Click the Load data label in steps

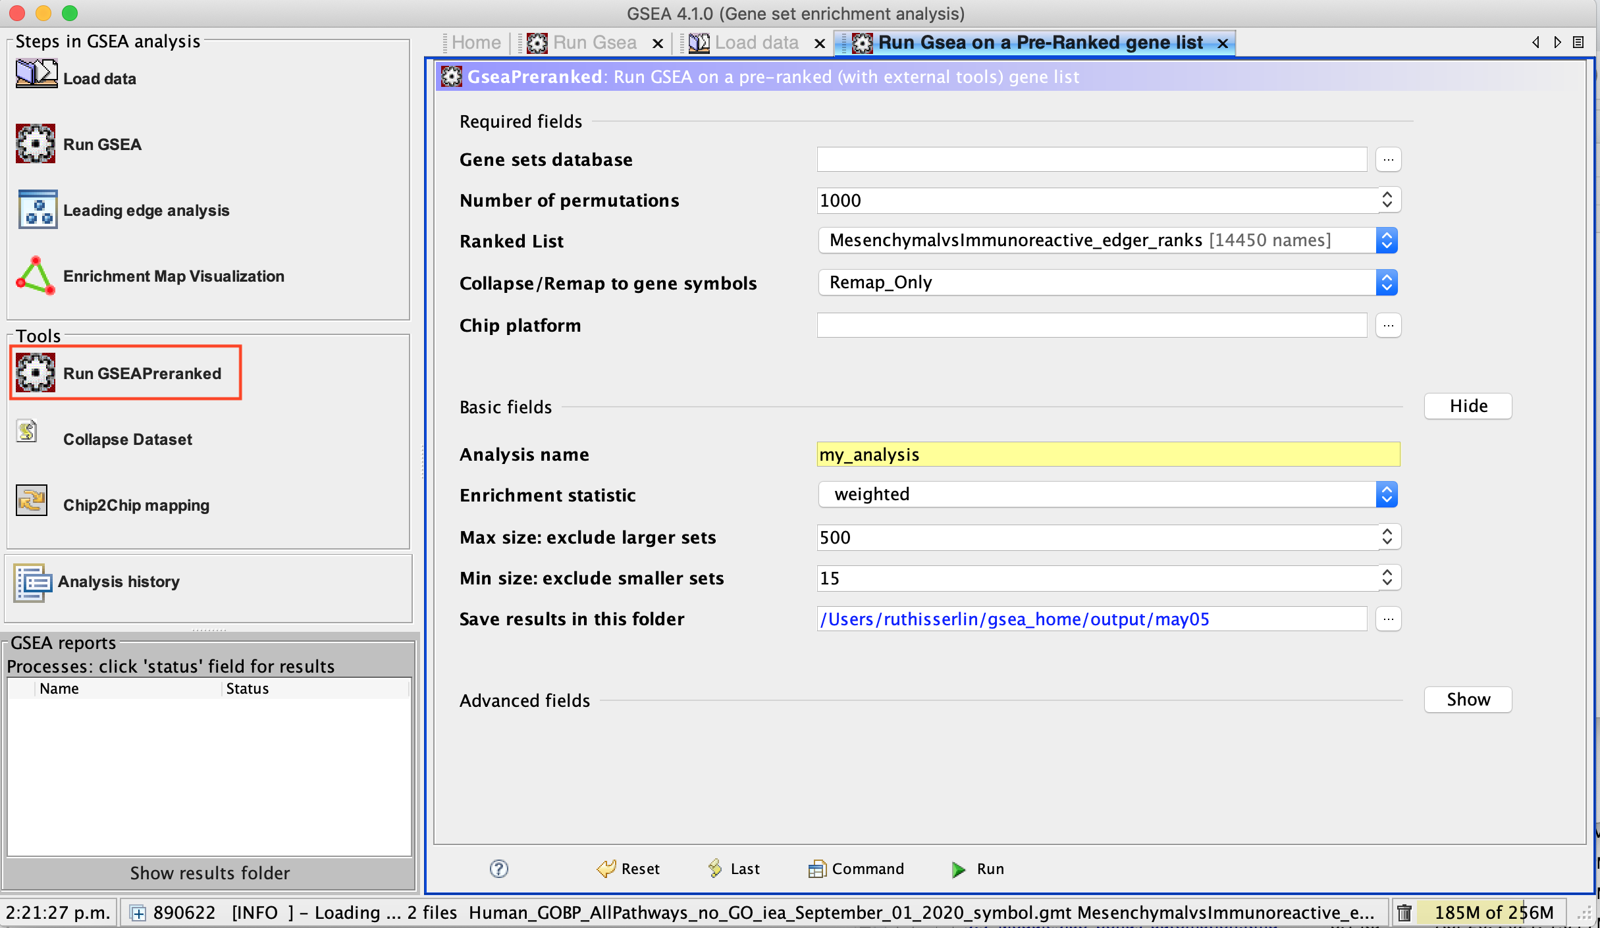pos(99,78)
